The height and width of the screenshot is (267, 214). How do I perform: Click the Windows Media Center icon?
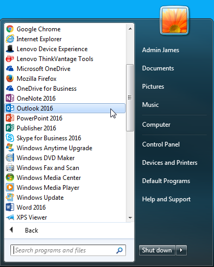point(10,177)
